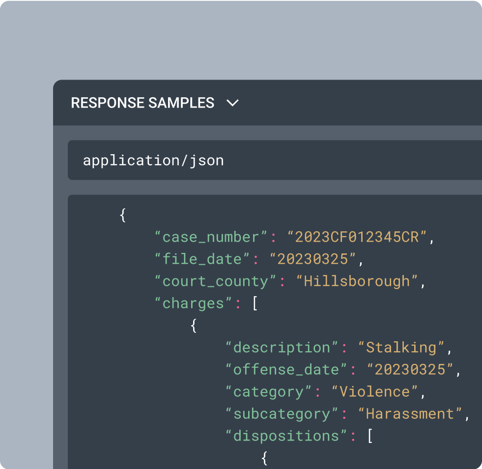
Task: Click the file_date key
Action: point(201,259)
